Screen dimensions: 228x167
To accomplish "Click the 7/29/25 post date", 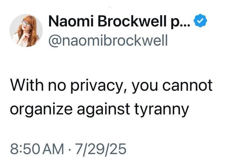I will 100,149.
